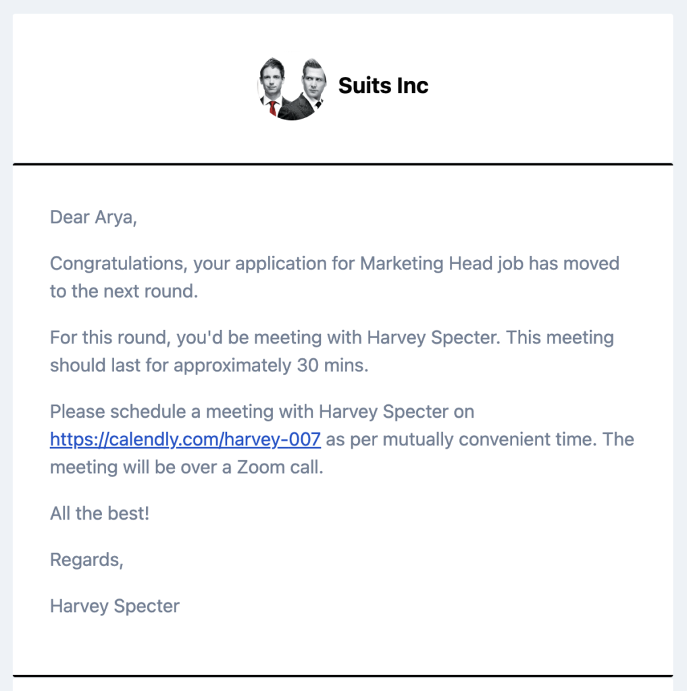Viewport: 687px width, 691px height.
Task: Click "This meeting" ending the third paragraph's first line
Action: pyautogui.click(x=560, y=337)
